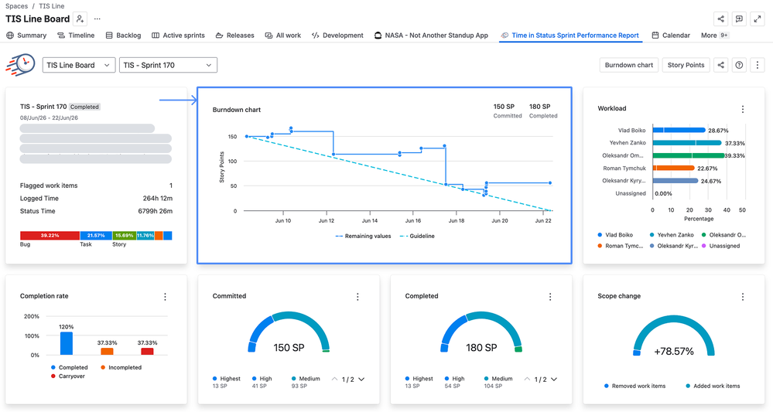Click the add people icon beside TIS Line Board
The width and height of the screenshot is (773, 412).
click(x=80, y=19)
